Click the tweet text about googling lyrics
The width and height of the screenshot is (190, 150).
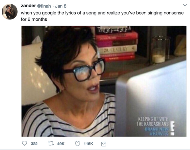coord(102,16)
